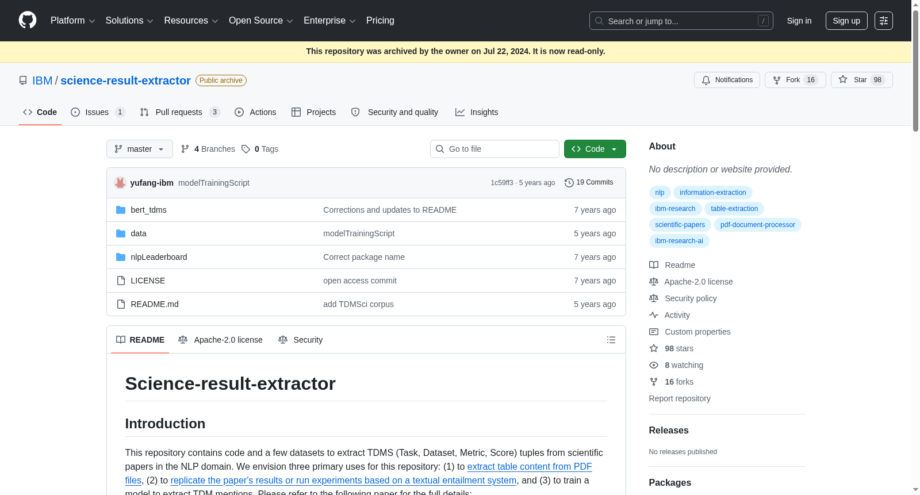Select the pdf-document-processor topic tag
The height and width of the screenshot is (495, 920).
758,225
